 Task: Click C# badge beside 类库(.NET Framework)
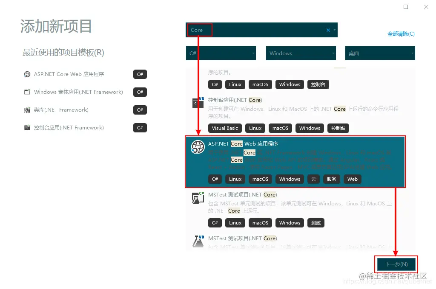point(140,110)
